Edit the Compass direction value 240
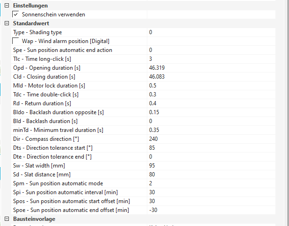Viewport: 289px width, 226px height. point(154,139)
